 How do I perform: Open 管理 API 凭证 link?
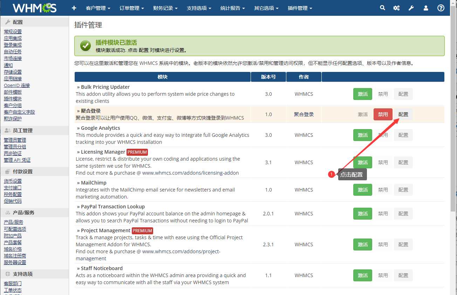click(x=17, y=160)
